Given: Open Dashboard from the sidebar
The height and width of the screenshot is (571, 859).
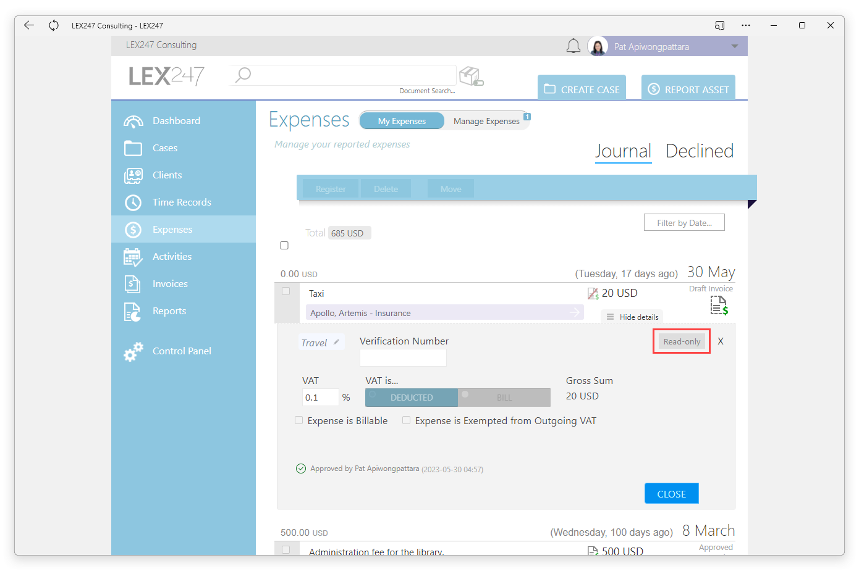Looking at the screenshot, I should [184, 121].
